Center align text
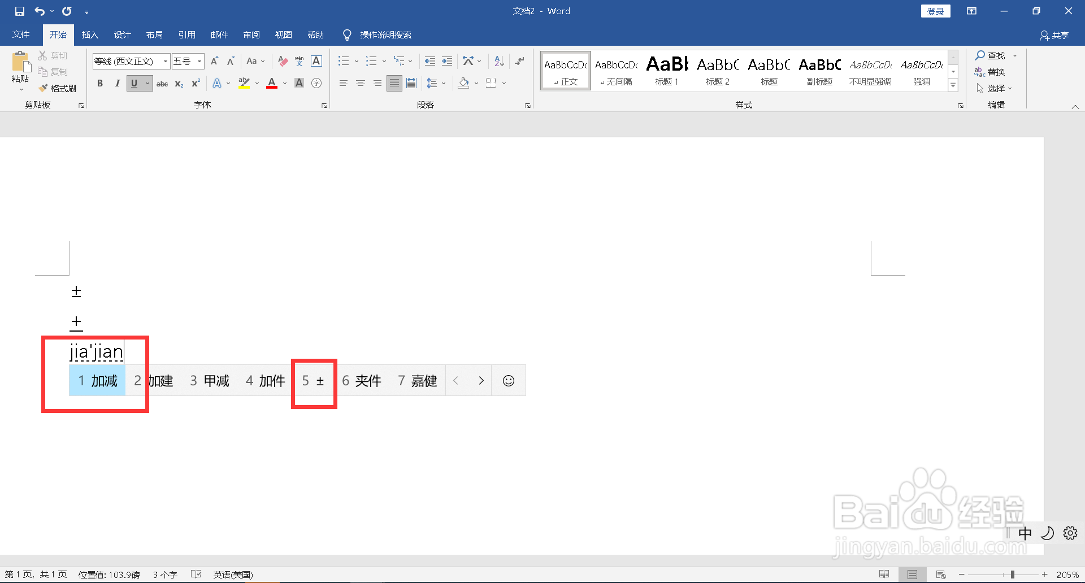The image size is (1085, 583). [361, 84]
